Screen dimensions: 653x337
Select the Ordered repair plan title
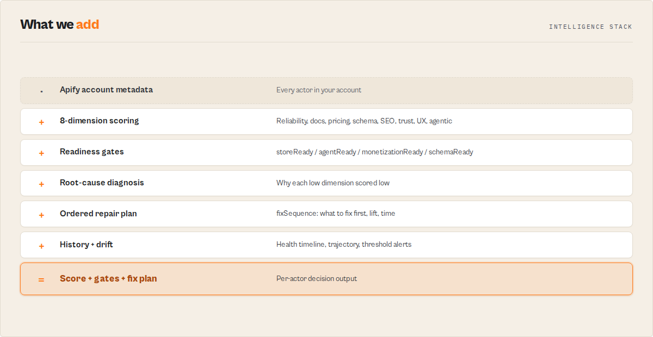tap(98, 214)
